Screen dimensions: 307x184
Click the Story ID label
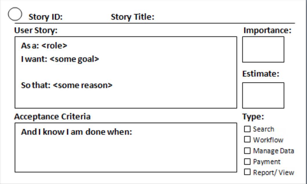pos(46,17)
